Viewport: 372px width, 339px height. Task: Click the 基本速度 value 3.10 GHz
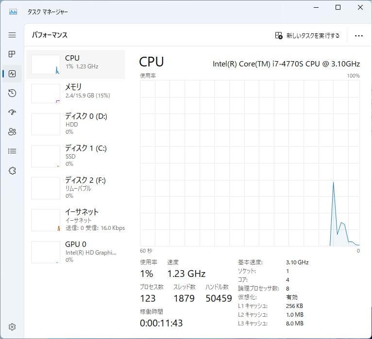click(297, 262)
